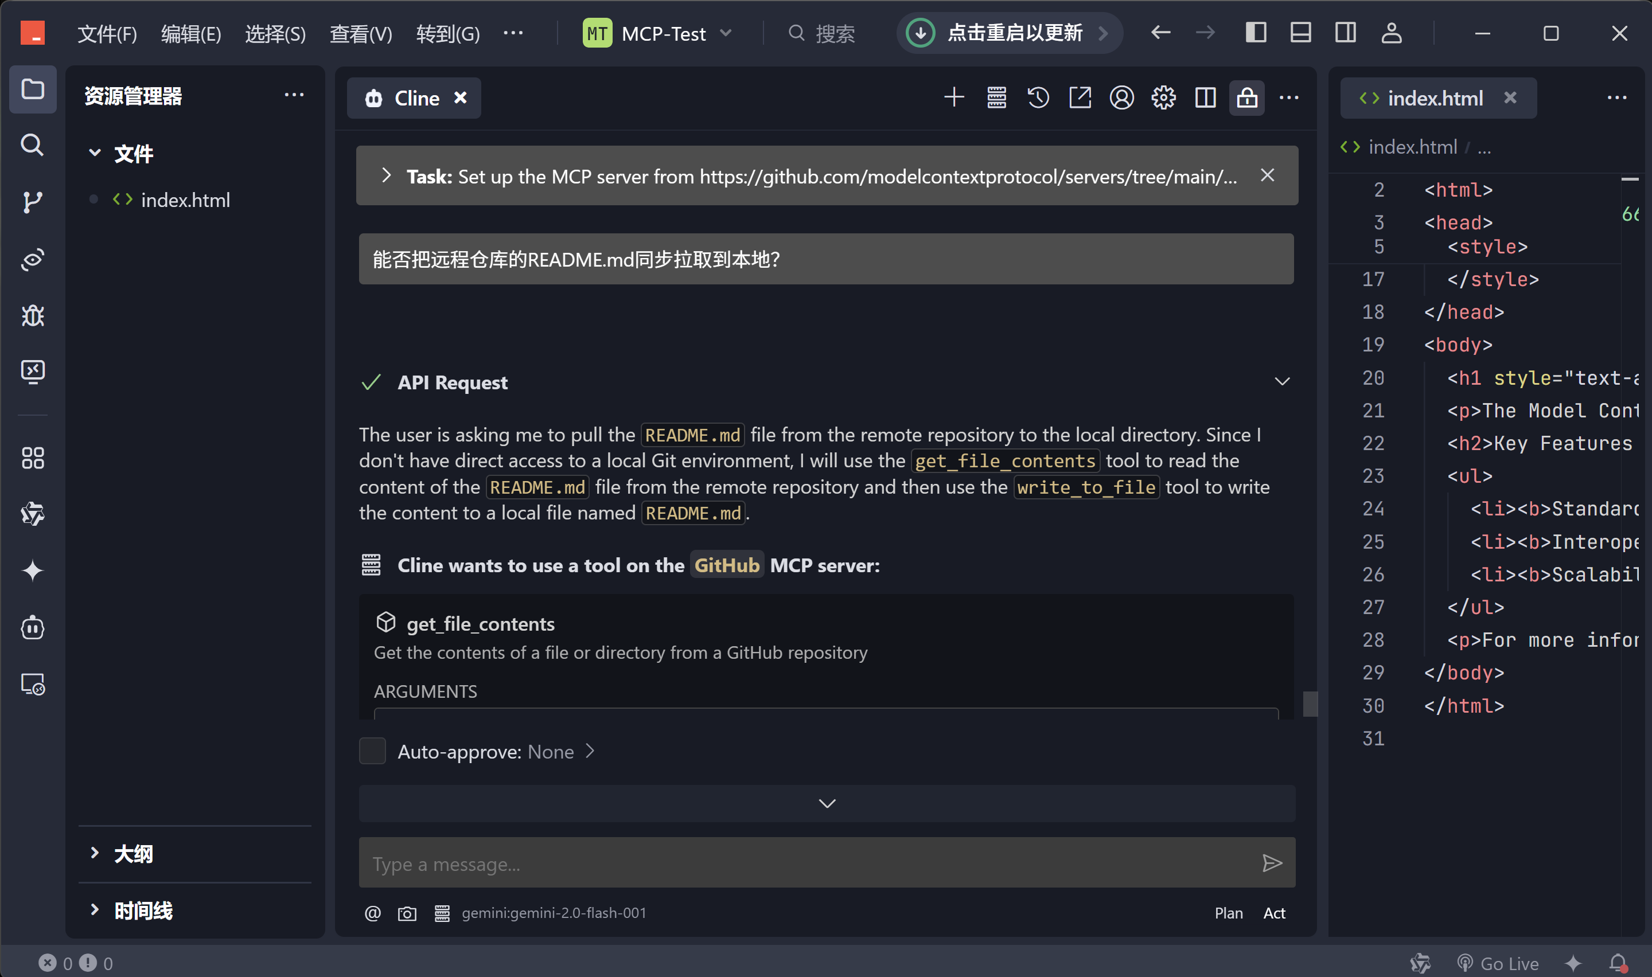1652x977 pixels.
Task: Enable the Auto-approve checkbox
Action: tap(372, 751)
